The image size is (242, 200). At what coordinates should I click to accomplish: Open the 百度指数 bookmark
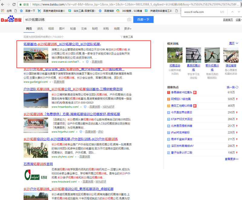tap(106, 11)
